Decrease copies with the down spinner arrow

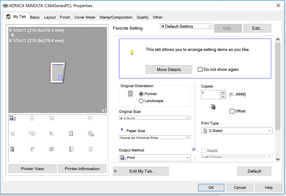pyautogui.click(x=223, y=97)
